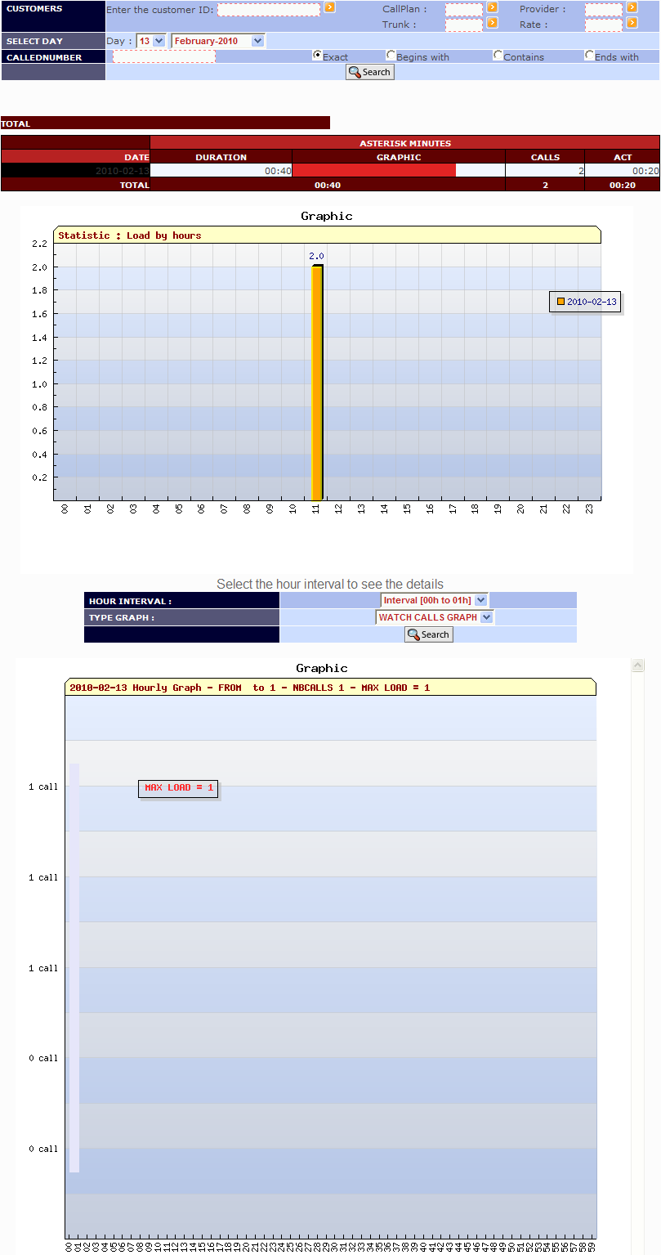661x1255 pixels.
Task: Open the customer ID lookup arrow icon
Action: pos(329,9)
